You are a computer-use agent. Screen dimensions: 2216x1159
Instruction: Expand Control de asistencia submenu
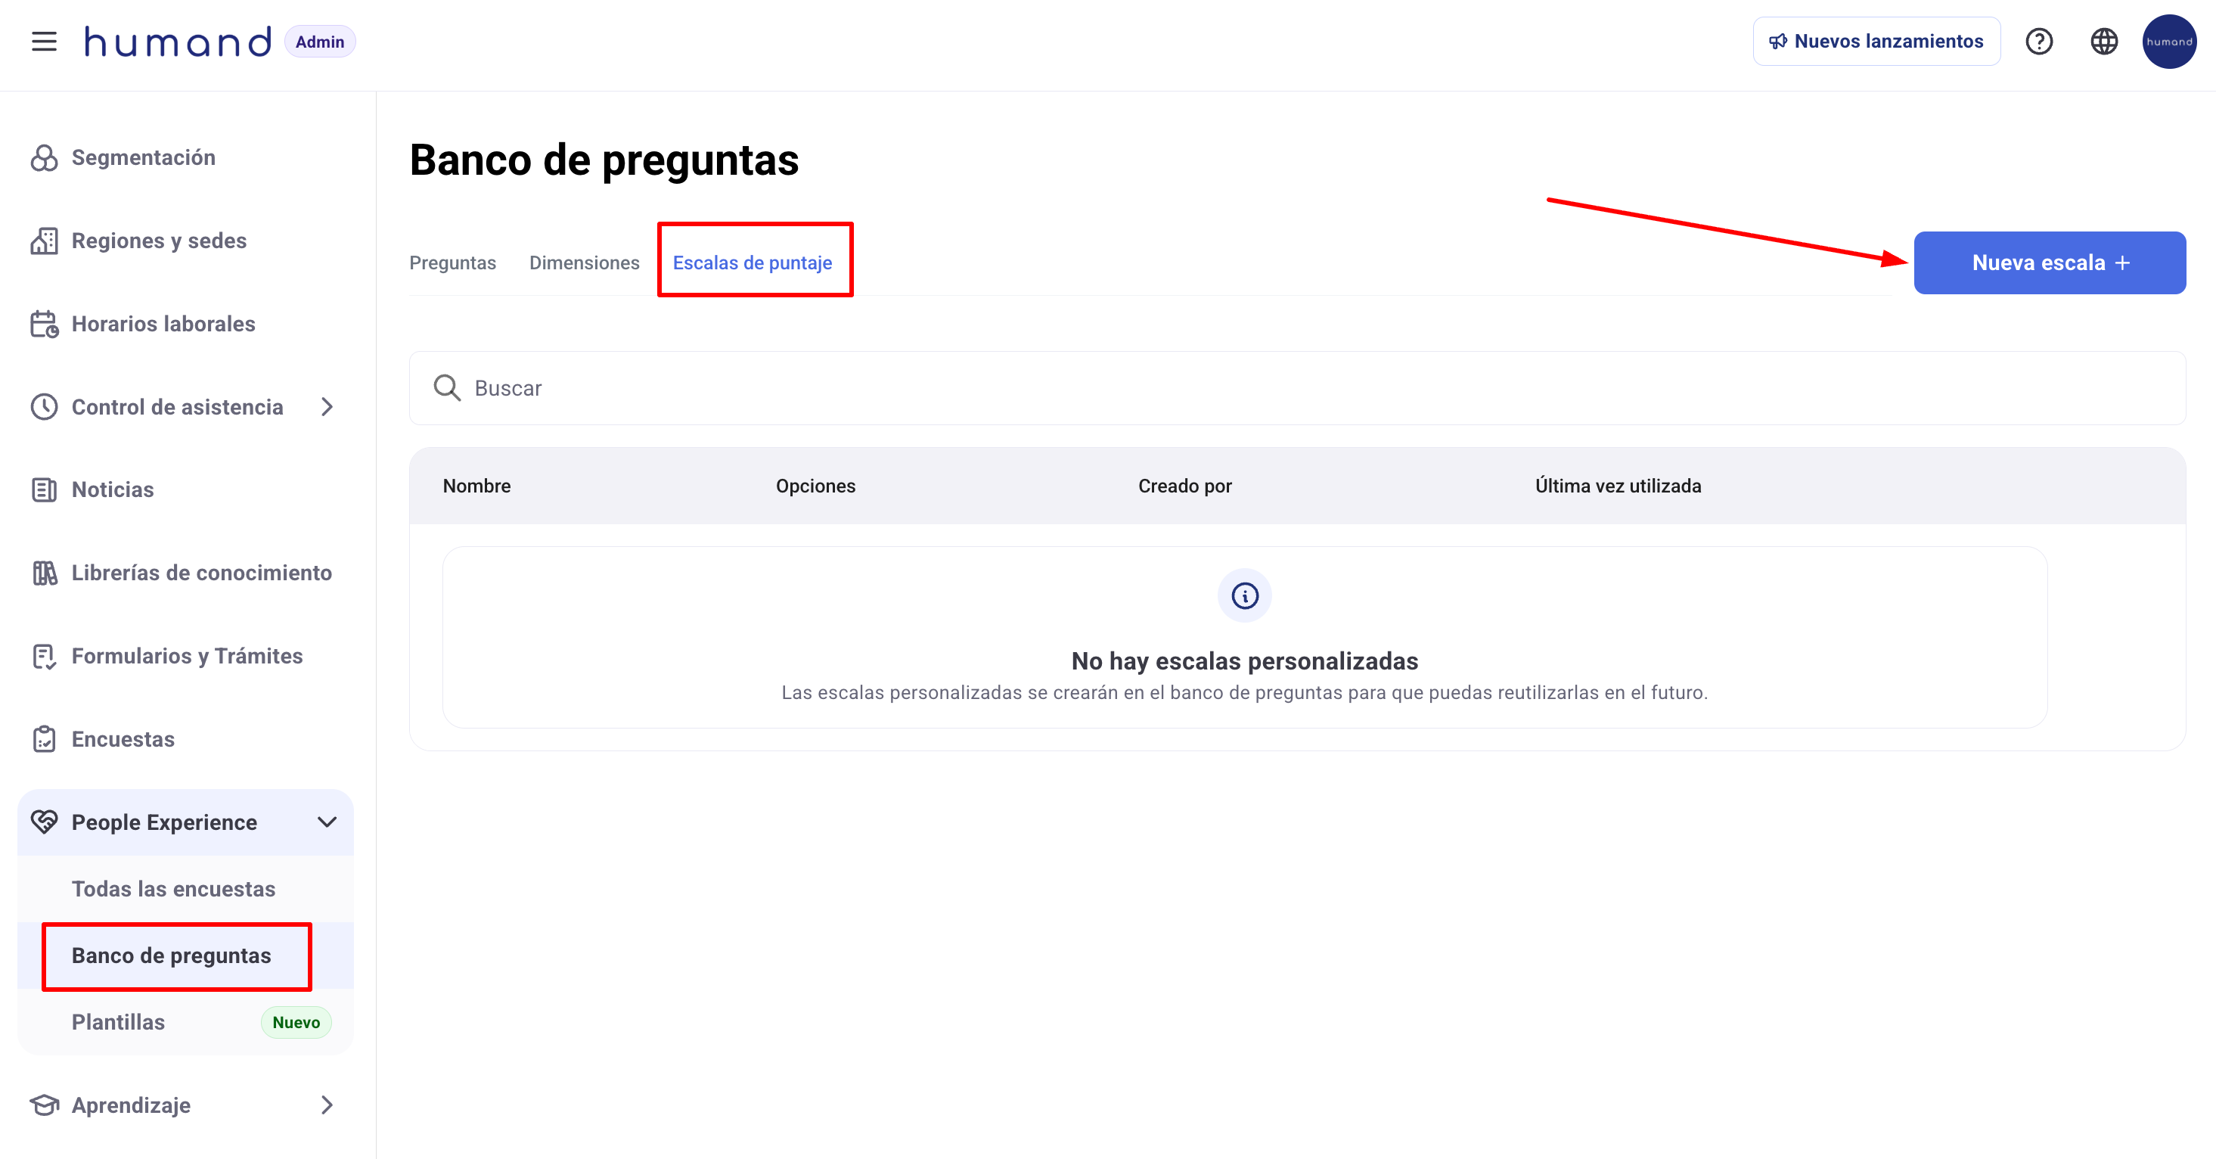[327, 407]
